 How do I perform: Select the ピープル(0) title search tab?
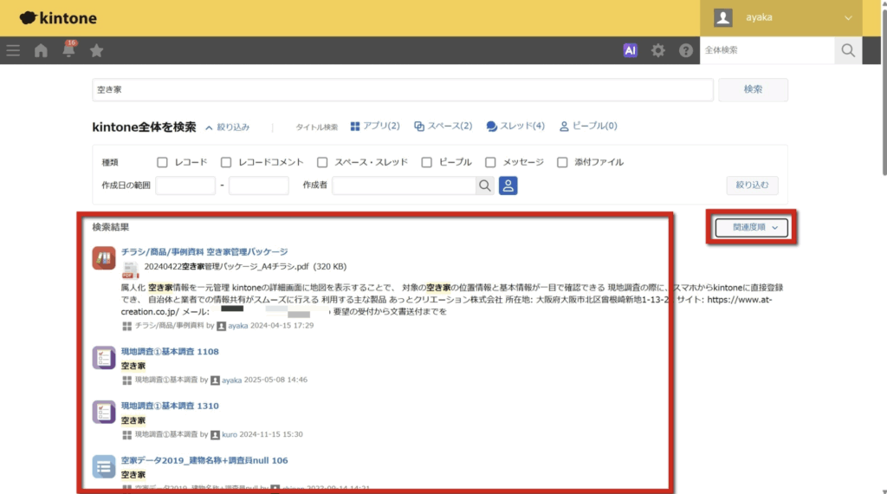[x=588, y=126]
